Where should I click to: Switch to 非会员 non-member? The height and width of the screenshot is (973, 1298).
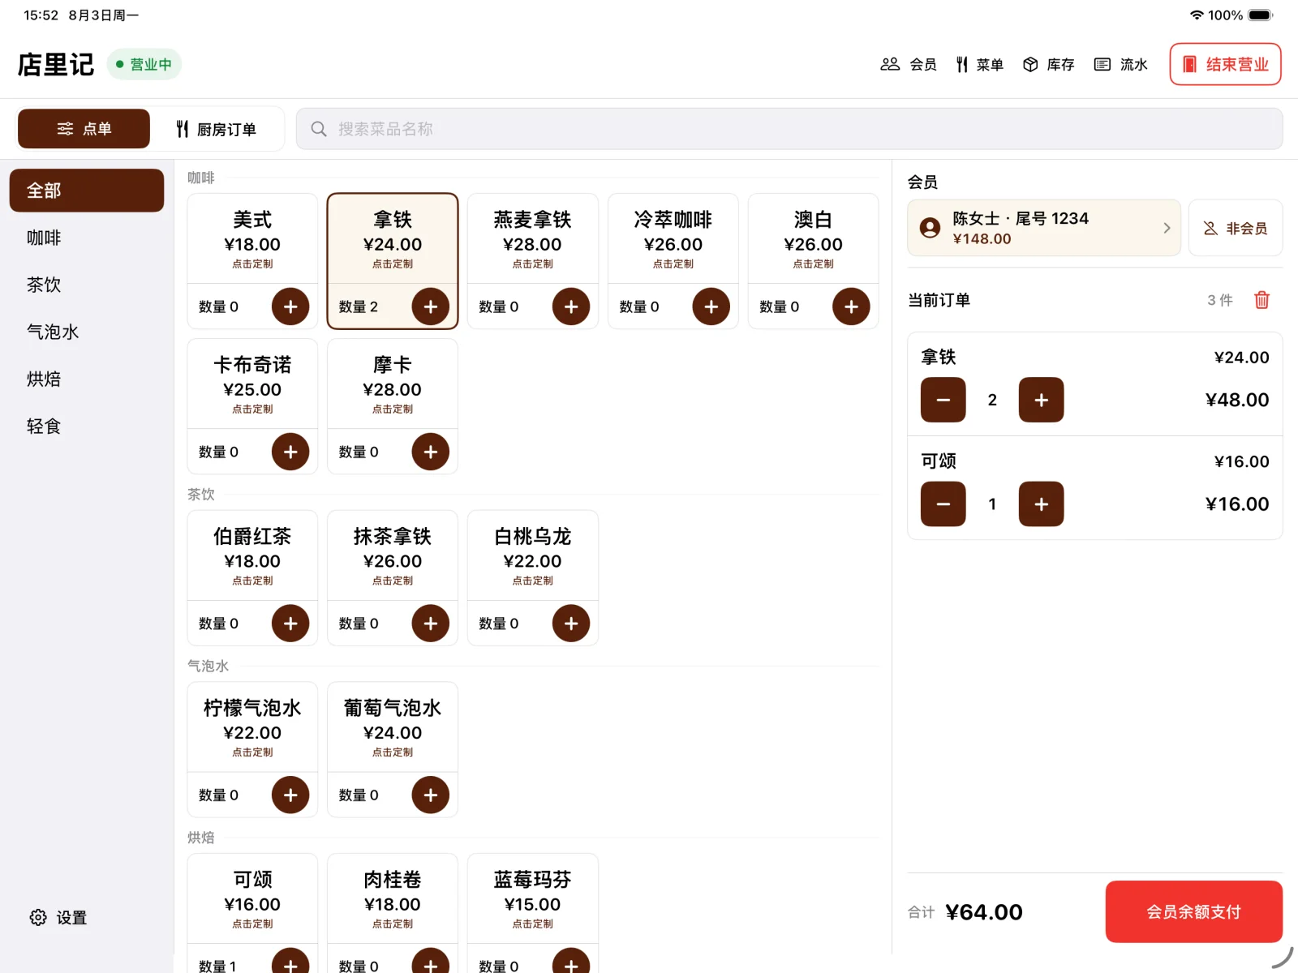(x=1236, y=228)
